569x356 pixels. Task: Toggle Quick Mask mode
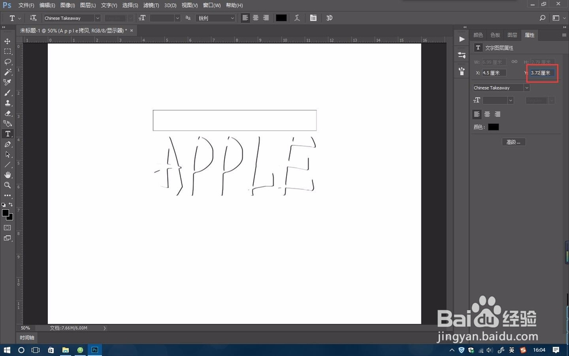tap(7, 228)
